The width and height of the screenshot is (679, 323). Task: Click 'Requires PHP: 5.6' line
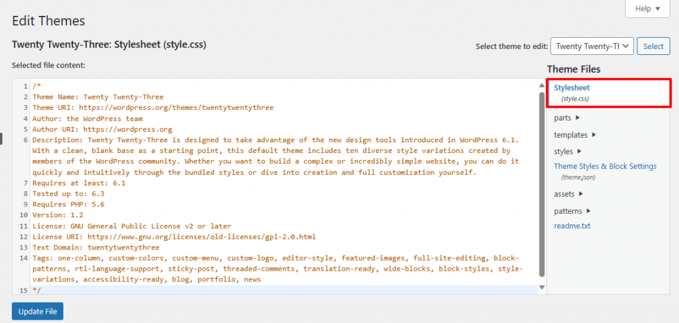pos(68,205)
